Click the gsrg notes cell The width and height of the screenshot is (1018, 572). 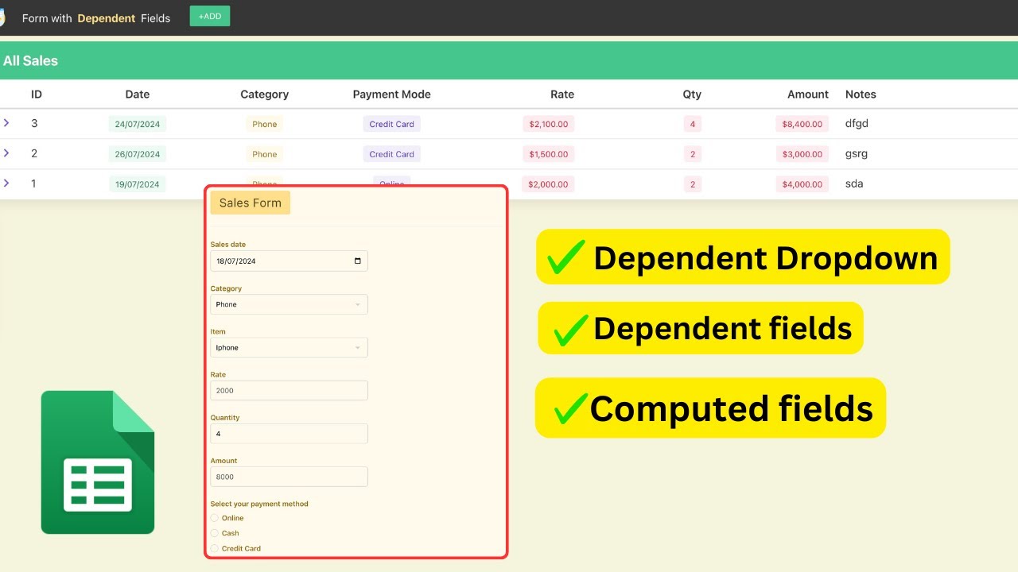857,154
